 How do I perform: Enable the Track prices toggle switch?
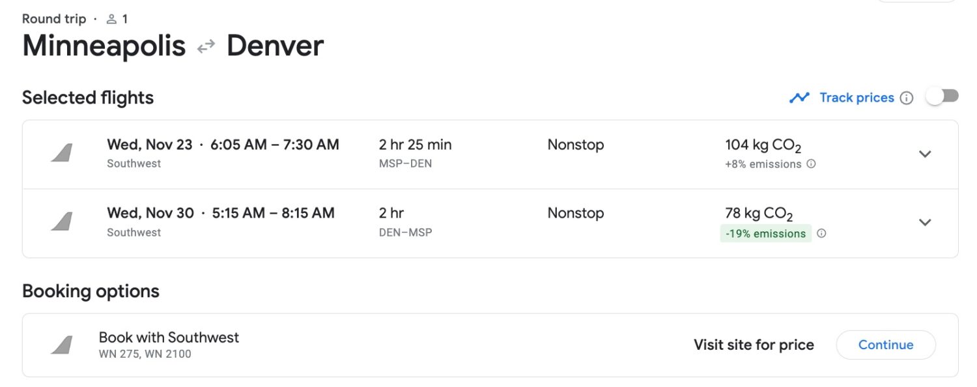pos(942,96)
